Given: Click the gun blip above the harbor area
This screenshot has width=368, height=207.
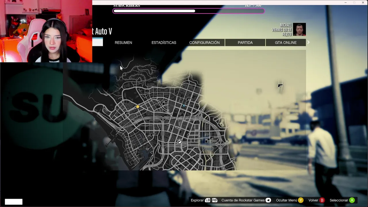Looking at the screenshot, I should [153, 134].
